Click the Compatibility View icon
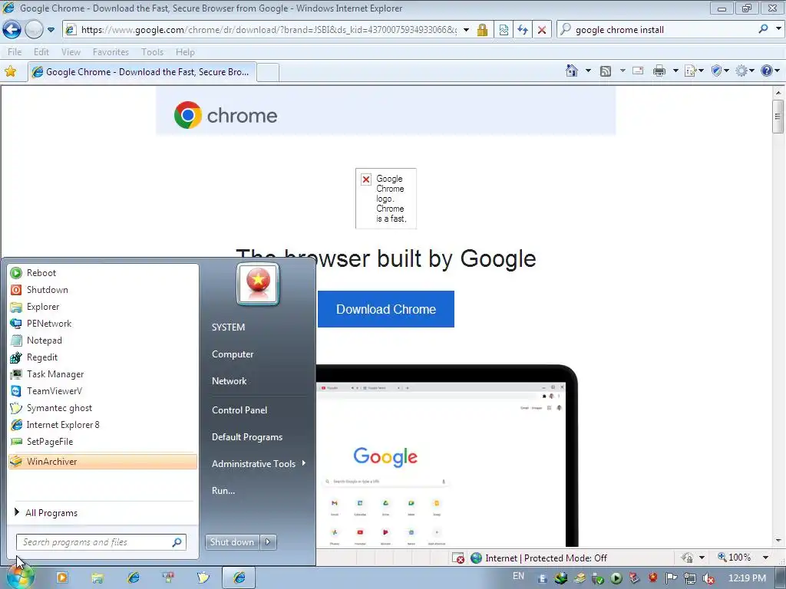This screenshot has height=589, width=786. pyautogui.click(x=504, y=30)
